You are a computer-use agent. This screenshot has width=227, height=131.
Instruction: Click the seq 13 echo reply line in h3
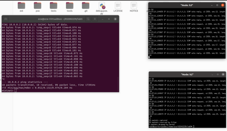click(187, 11)
